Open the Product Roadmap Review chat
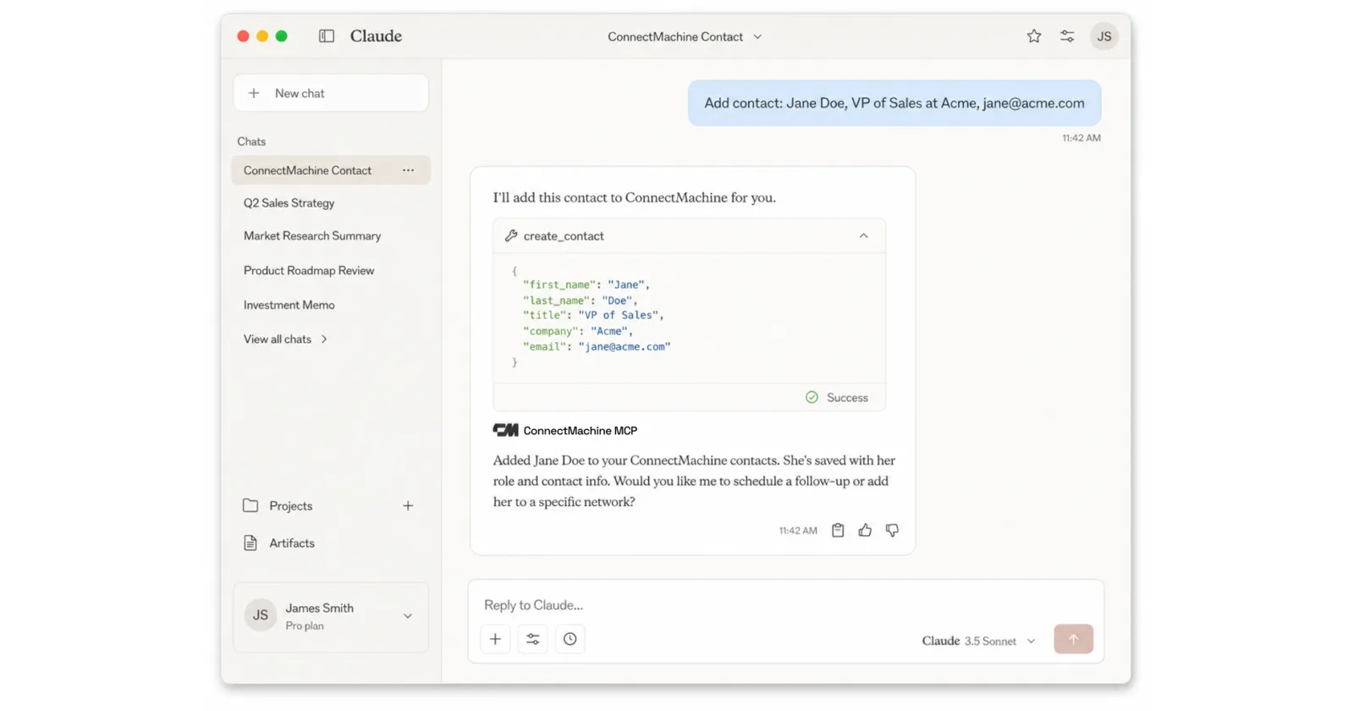 point(309,271)
